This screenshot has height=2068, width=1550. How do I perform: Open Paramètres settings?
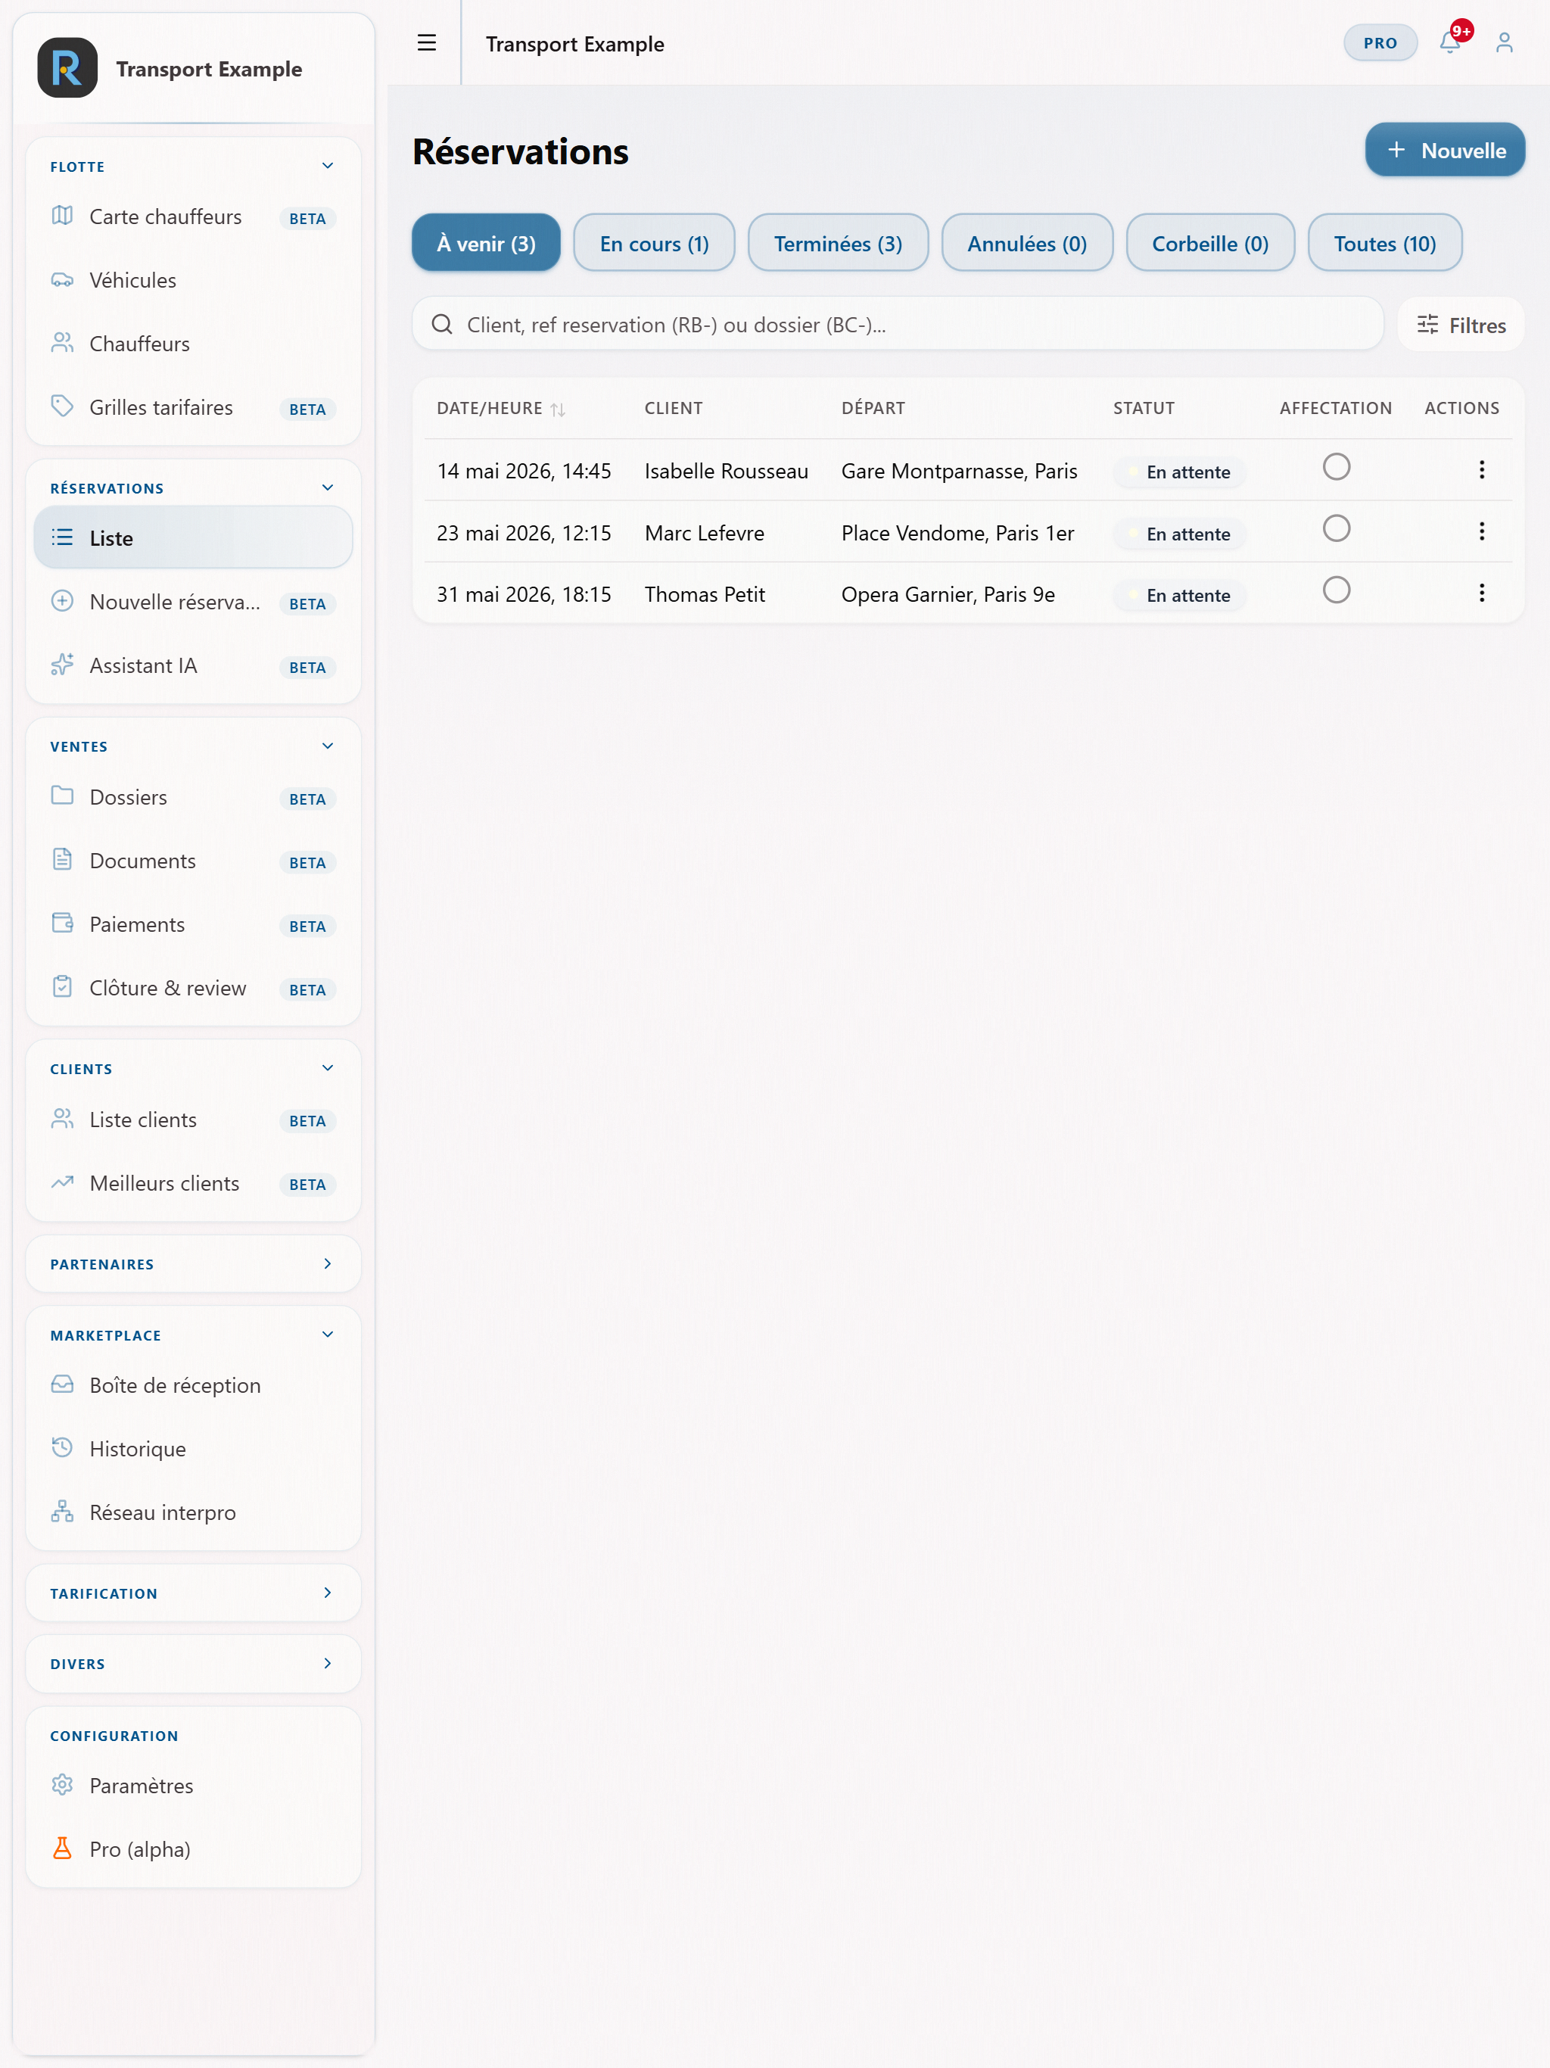194,1785
